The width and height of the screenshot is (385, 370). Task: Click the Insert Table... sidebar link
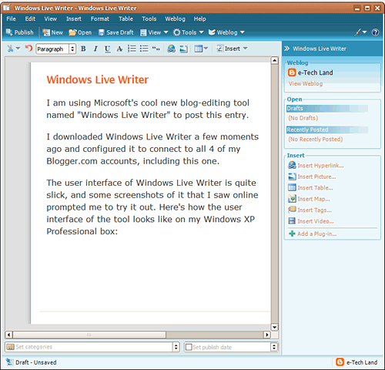point(310,188)
